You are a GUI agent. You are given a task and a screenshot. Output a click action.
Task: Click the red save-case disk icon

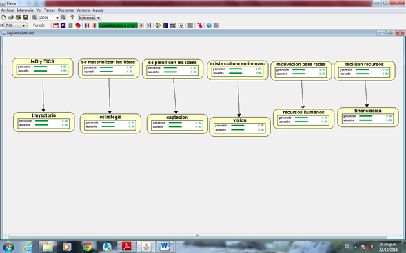click(56, 25)
